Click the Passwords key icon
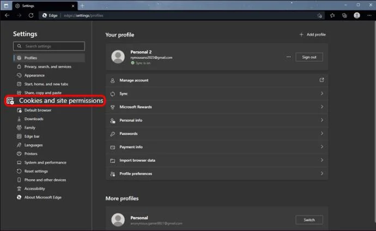 [x=112, y=134]
